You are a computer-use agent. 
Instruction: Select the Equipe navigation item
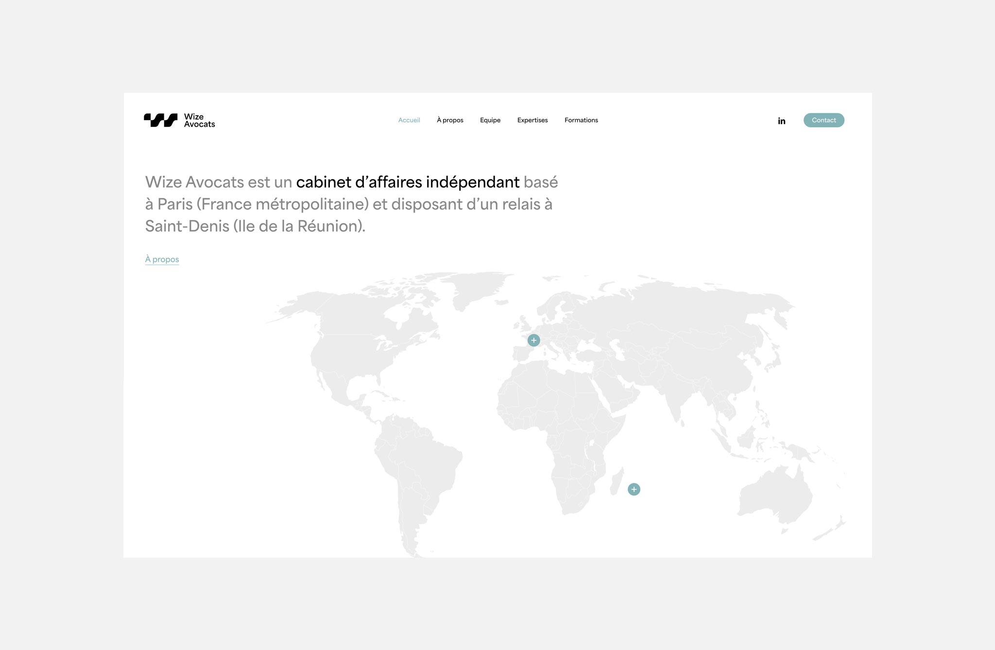coord(490,120)
